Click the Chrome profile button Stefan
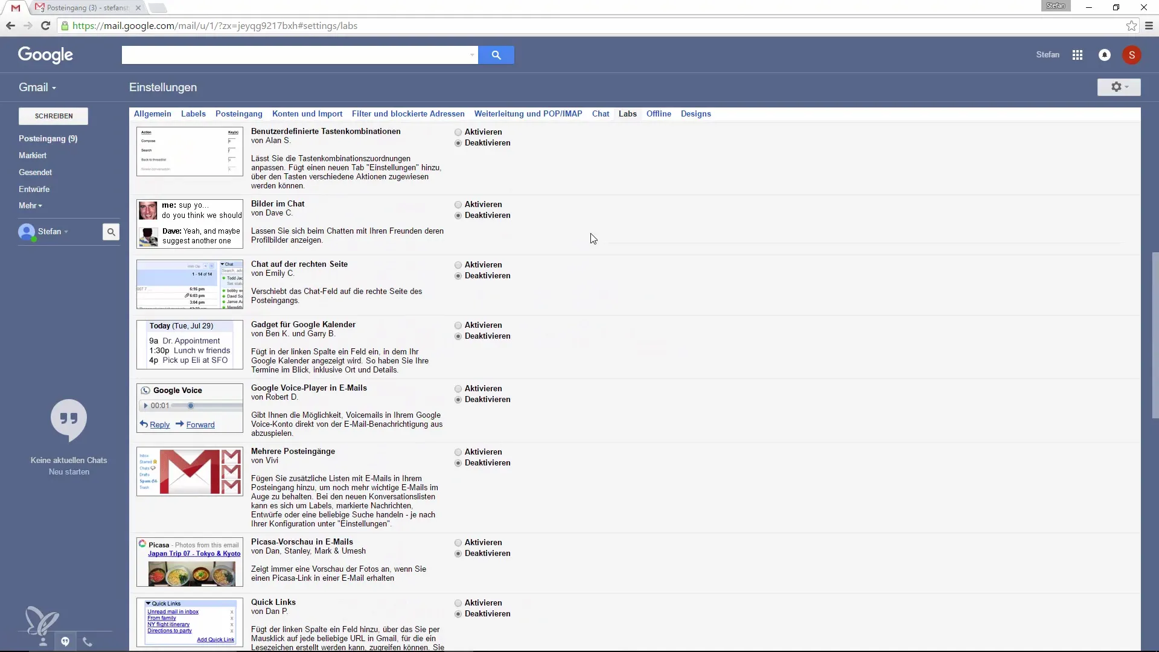Image resolution: width=1159 pixels, height=652 pixels. [1056, 5]
